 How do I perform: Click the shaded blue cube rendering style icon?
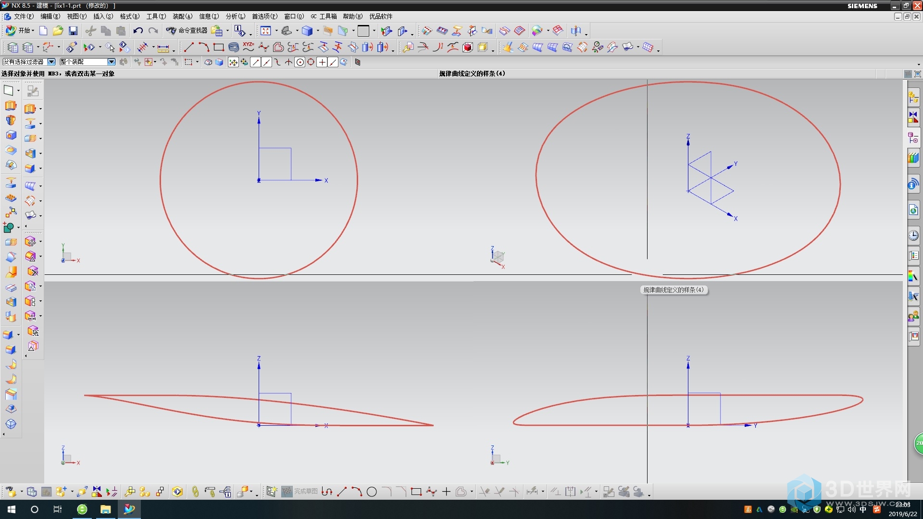click(x=307, y=31)
